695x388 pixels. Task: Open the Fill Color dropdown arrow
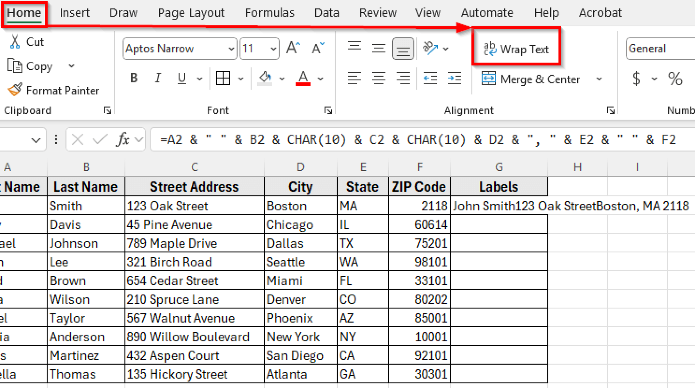pos(282,78)
